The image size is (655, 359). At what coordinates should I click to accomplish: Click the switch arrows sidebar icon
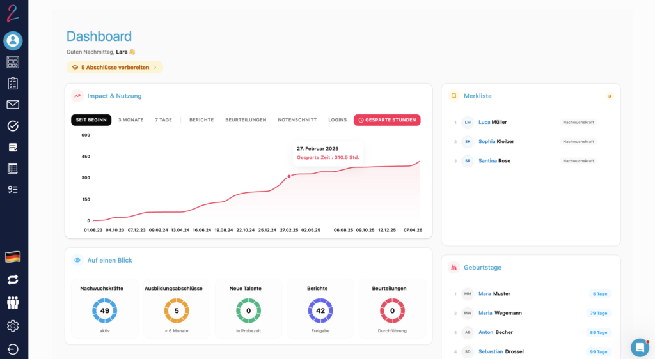[x=13, y=279]
